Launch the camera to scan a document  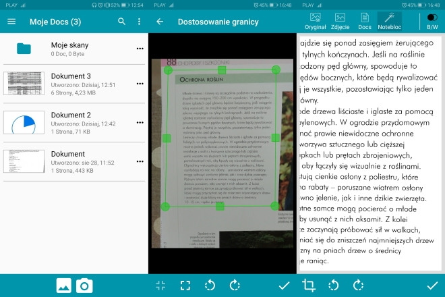[84, 286]
